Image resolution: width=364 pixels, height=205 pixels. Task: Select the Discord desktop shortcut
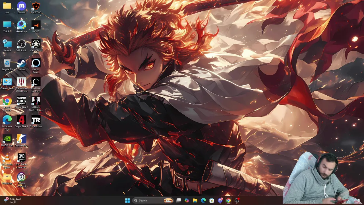pyautogui.click(x=22, y=8)
